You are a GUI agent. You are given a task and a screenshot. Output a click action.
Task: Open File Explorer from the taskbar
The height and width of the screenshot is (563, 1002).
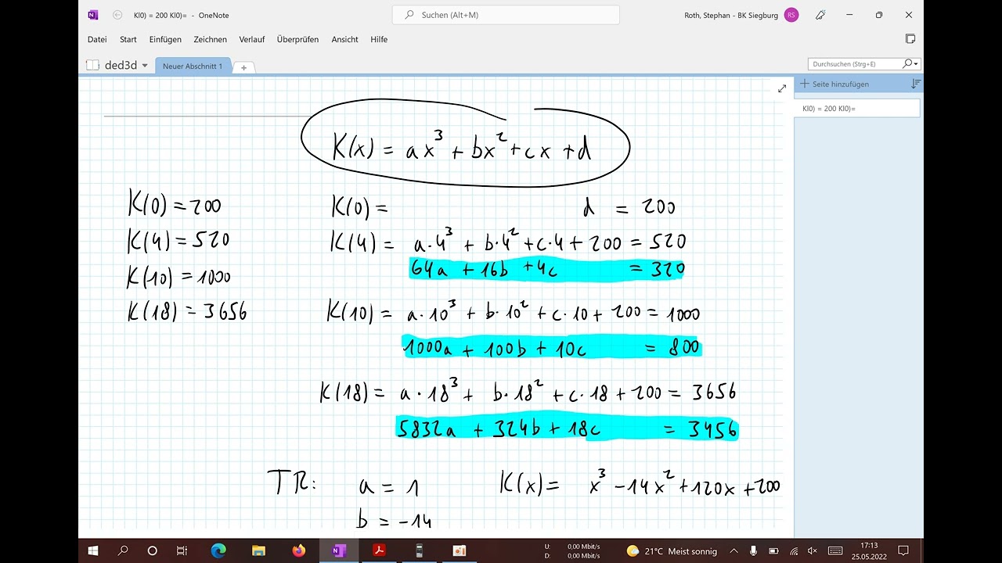258,550
